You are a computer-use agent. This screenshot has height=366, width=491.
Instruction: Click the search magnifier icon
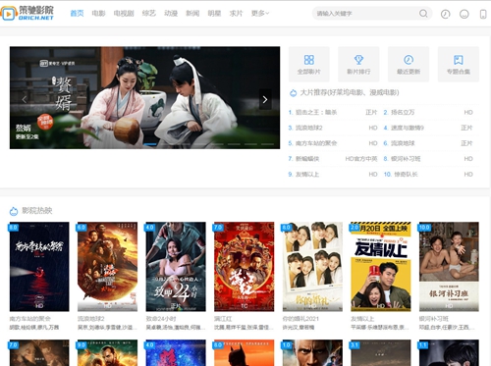pos(423,14)
